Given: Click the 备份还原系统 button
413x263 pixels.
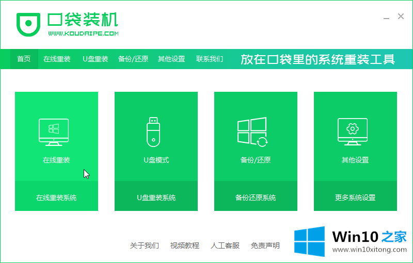Looking at the screenshot, I should pos(256,196).
